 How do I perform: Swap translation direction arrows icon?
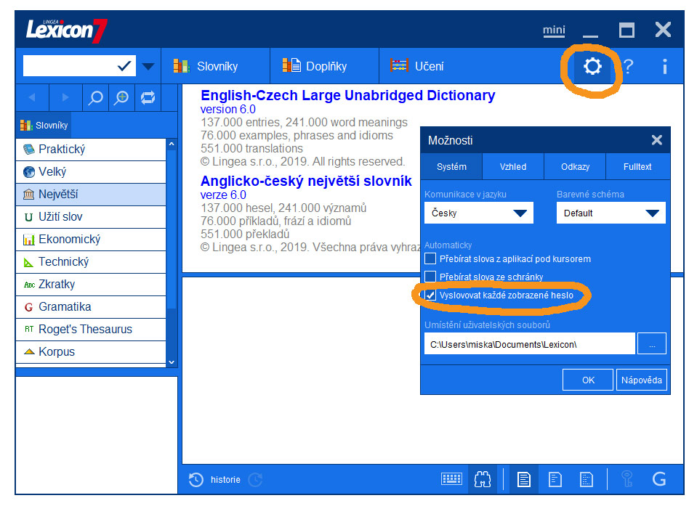148,97
